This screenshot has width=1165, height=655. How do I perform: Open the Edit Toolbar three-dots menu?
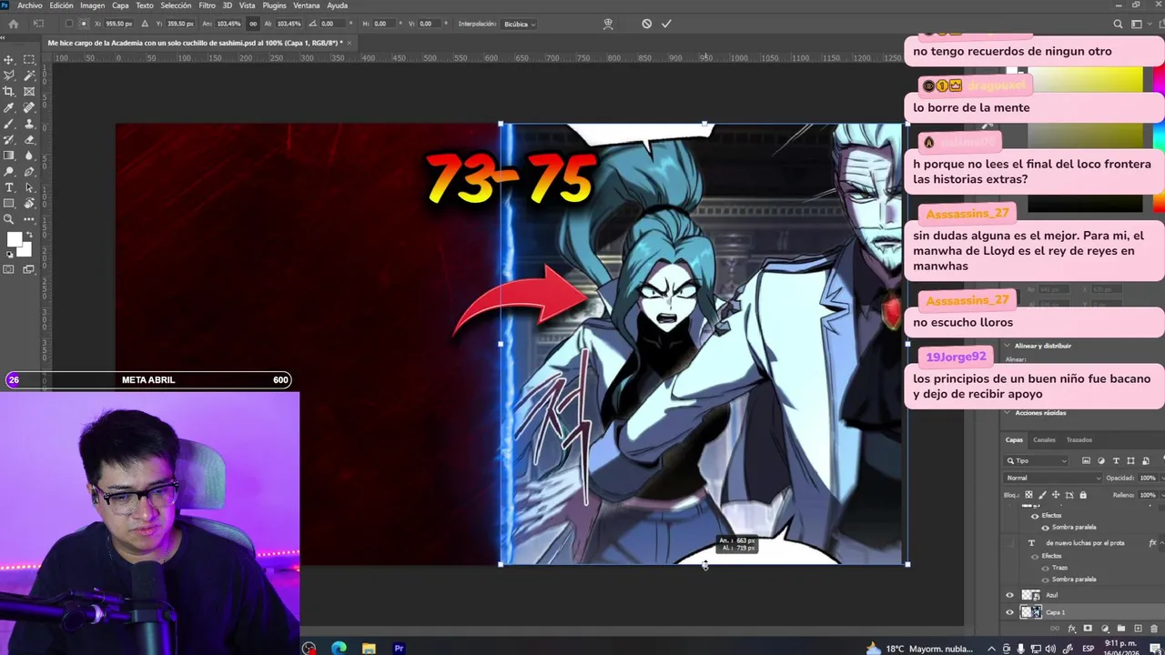(29, 219)
